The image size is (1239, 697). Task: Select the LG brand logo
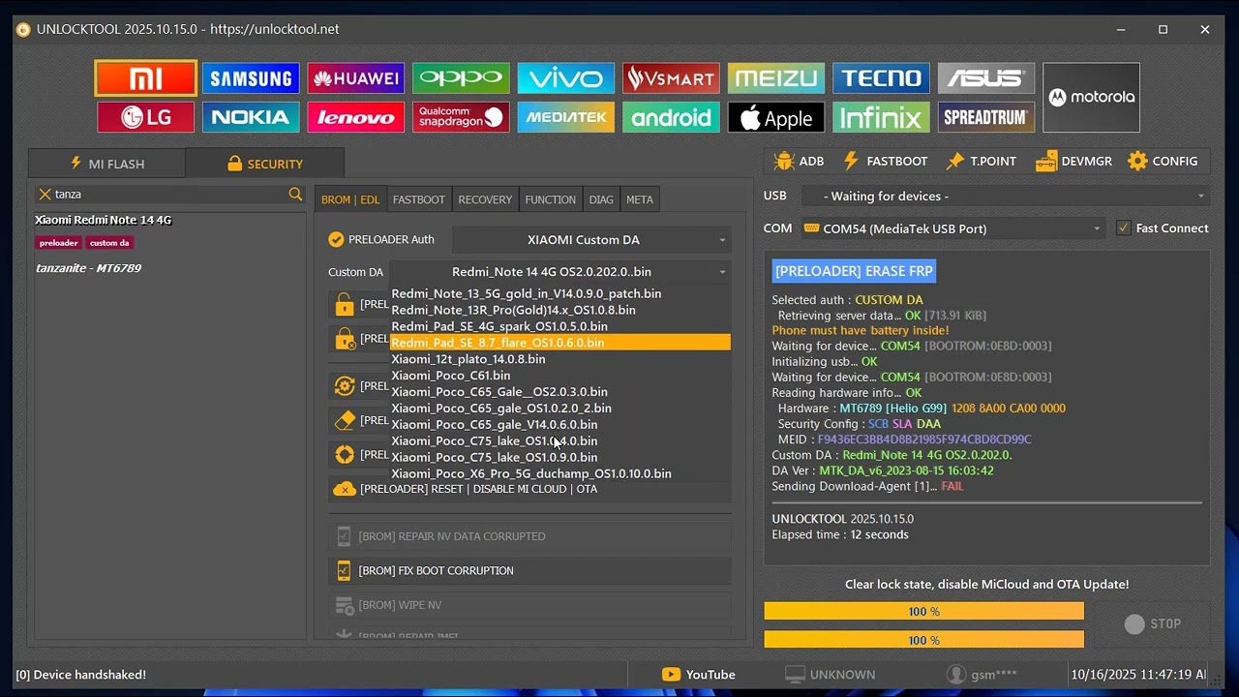coord(146,117)
